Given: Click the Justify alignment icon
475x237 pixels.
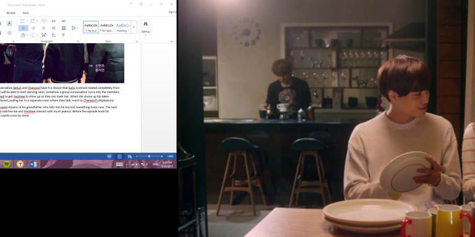Looking at the screenshot, I should point(54,28).
